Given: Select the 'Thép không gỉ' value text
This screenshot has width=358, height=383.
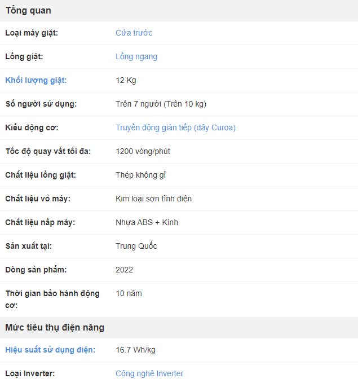Looking at the screenshot, I should pyautogui.click(x=140, y=175).
